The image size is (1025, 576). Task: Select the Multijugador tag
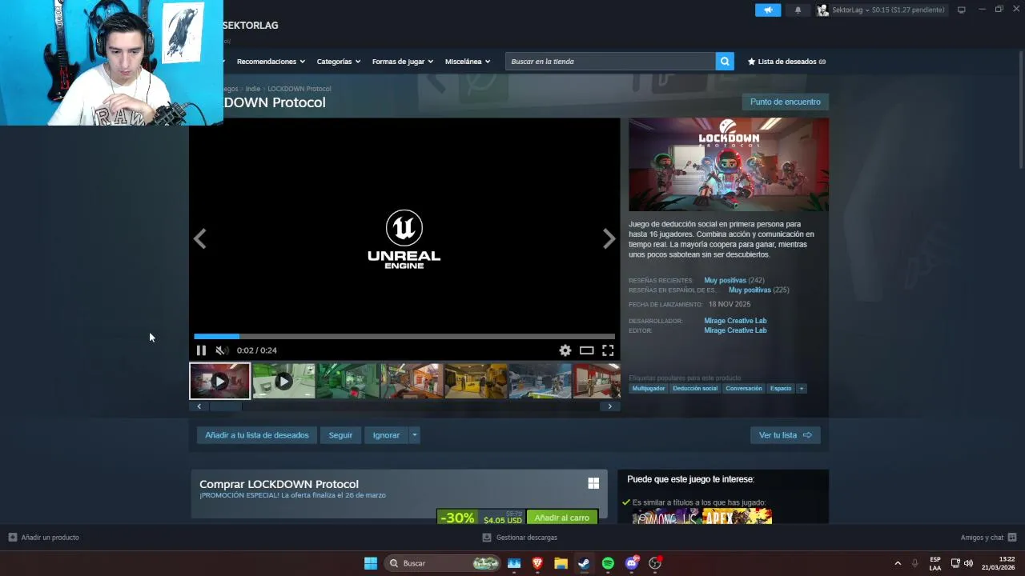click(x=649, y=389)
